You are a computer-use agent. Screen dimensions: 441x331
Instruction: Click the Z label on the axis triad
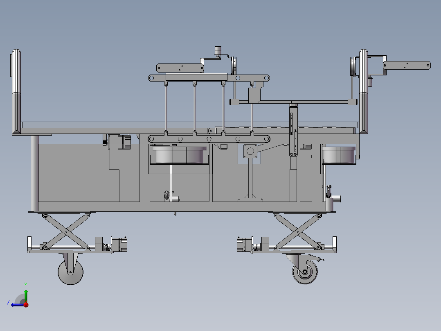(8, 303)
